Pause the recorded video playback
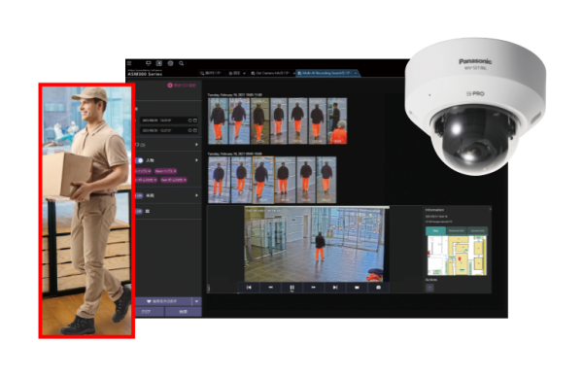This screenshot has height=378, width=583. (291, 288)
